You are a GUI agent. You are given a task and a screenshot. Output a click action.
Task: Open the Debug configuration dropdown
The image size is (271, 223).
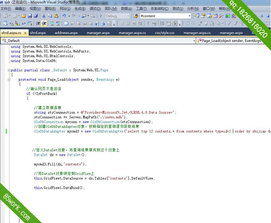[128, 16]
